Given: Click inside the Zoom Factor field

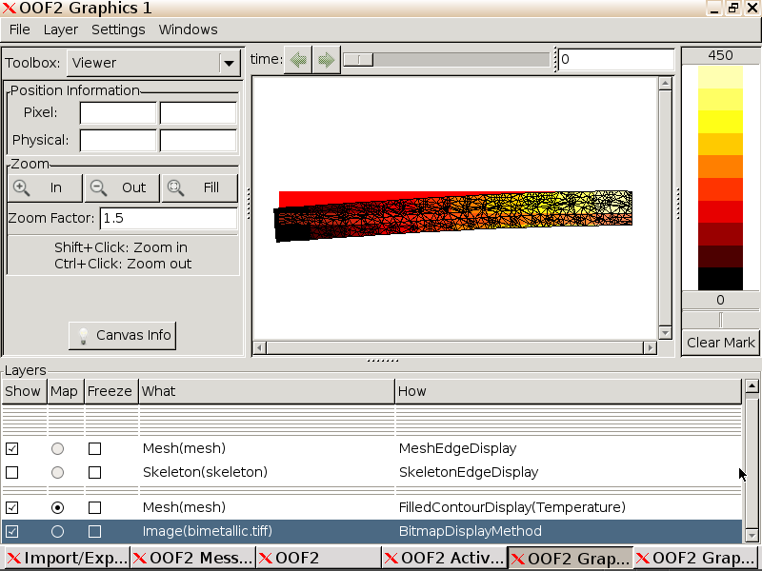Looking at the screenshot, I should click(167, 218).
